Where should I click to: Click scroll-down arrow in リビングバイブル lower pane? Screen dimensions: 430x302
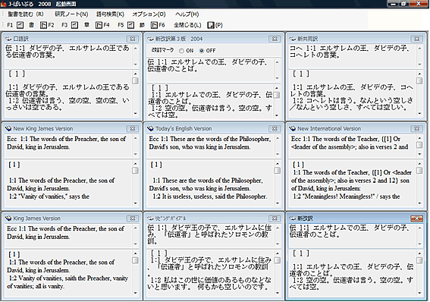278,293
